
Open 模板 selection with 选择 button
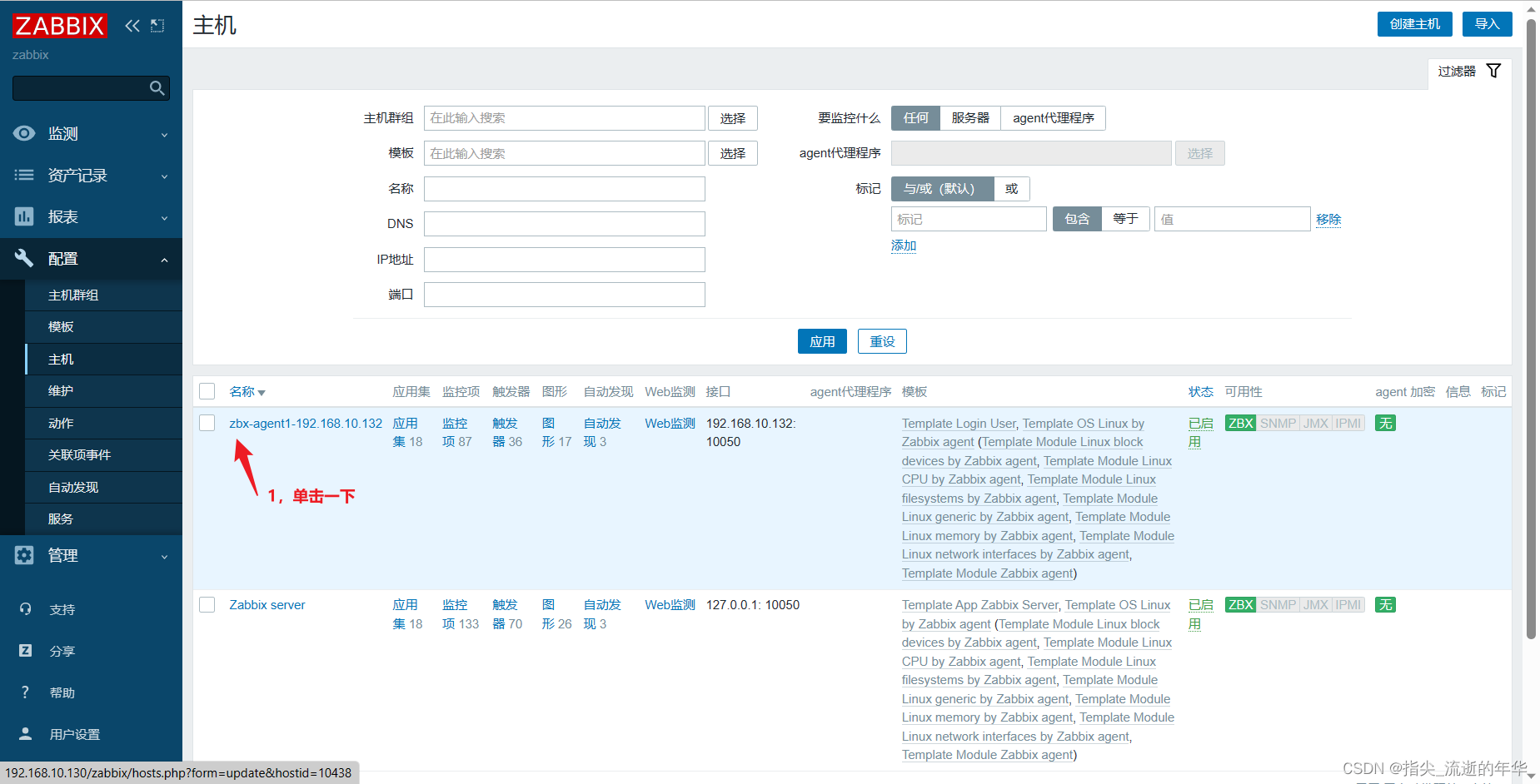click(733, 153)
